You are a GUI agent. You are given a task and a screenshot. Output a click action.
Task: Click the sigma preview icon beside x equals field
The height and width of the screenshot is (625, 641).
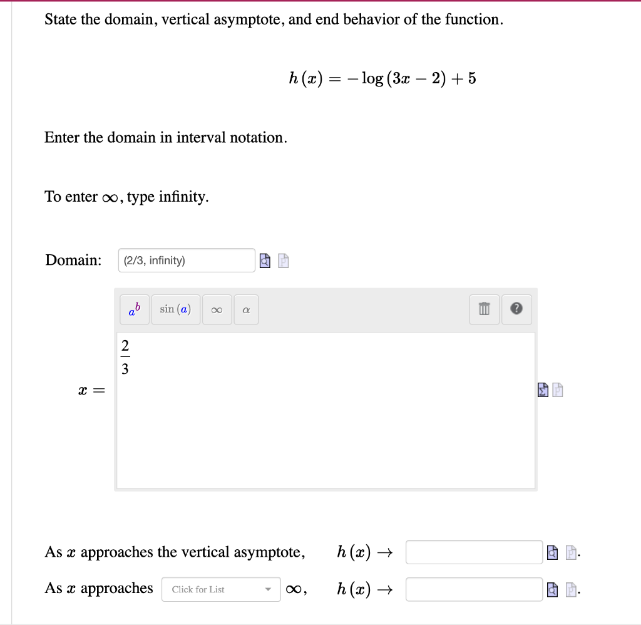542,390
